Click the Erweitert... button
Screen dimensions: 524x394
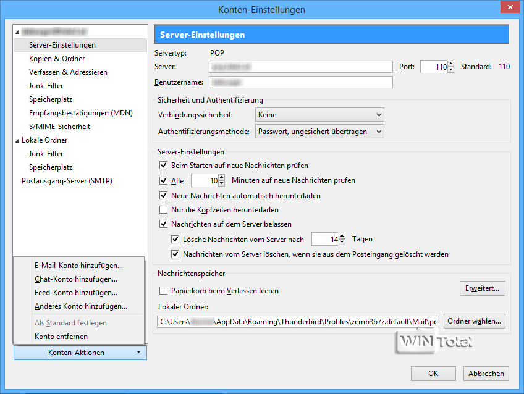482,288
